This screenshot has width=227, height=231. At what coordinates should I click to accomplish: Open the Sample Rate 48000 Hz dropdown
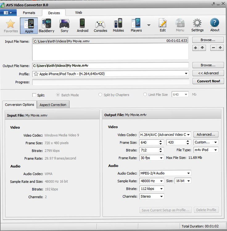pyautogui.click(x=161, y=181)
